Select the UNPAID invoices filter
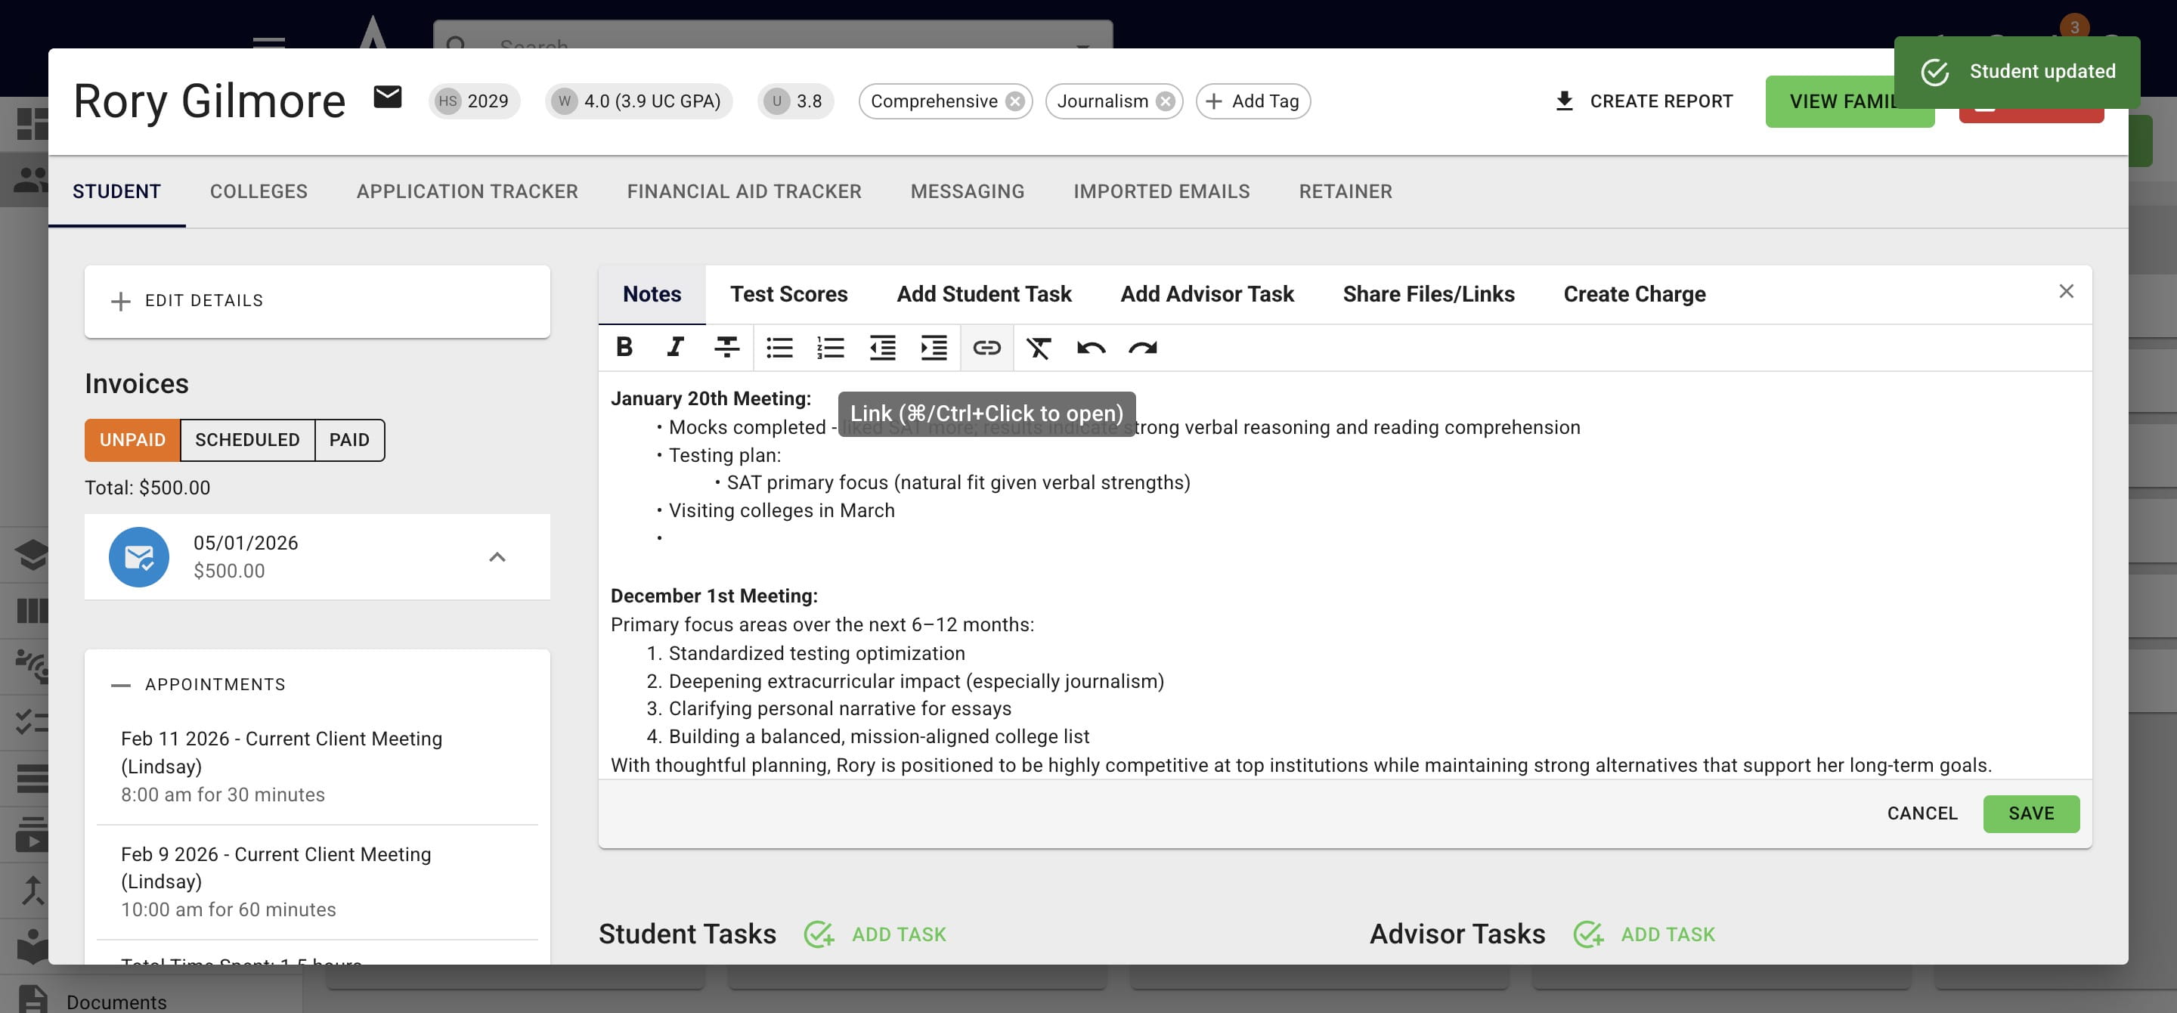The image size is (2177, 1013). click(133, 440)
